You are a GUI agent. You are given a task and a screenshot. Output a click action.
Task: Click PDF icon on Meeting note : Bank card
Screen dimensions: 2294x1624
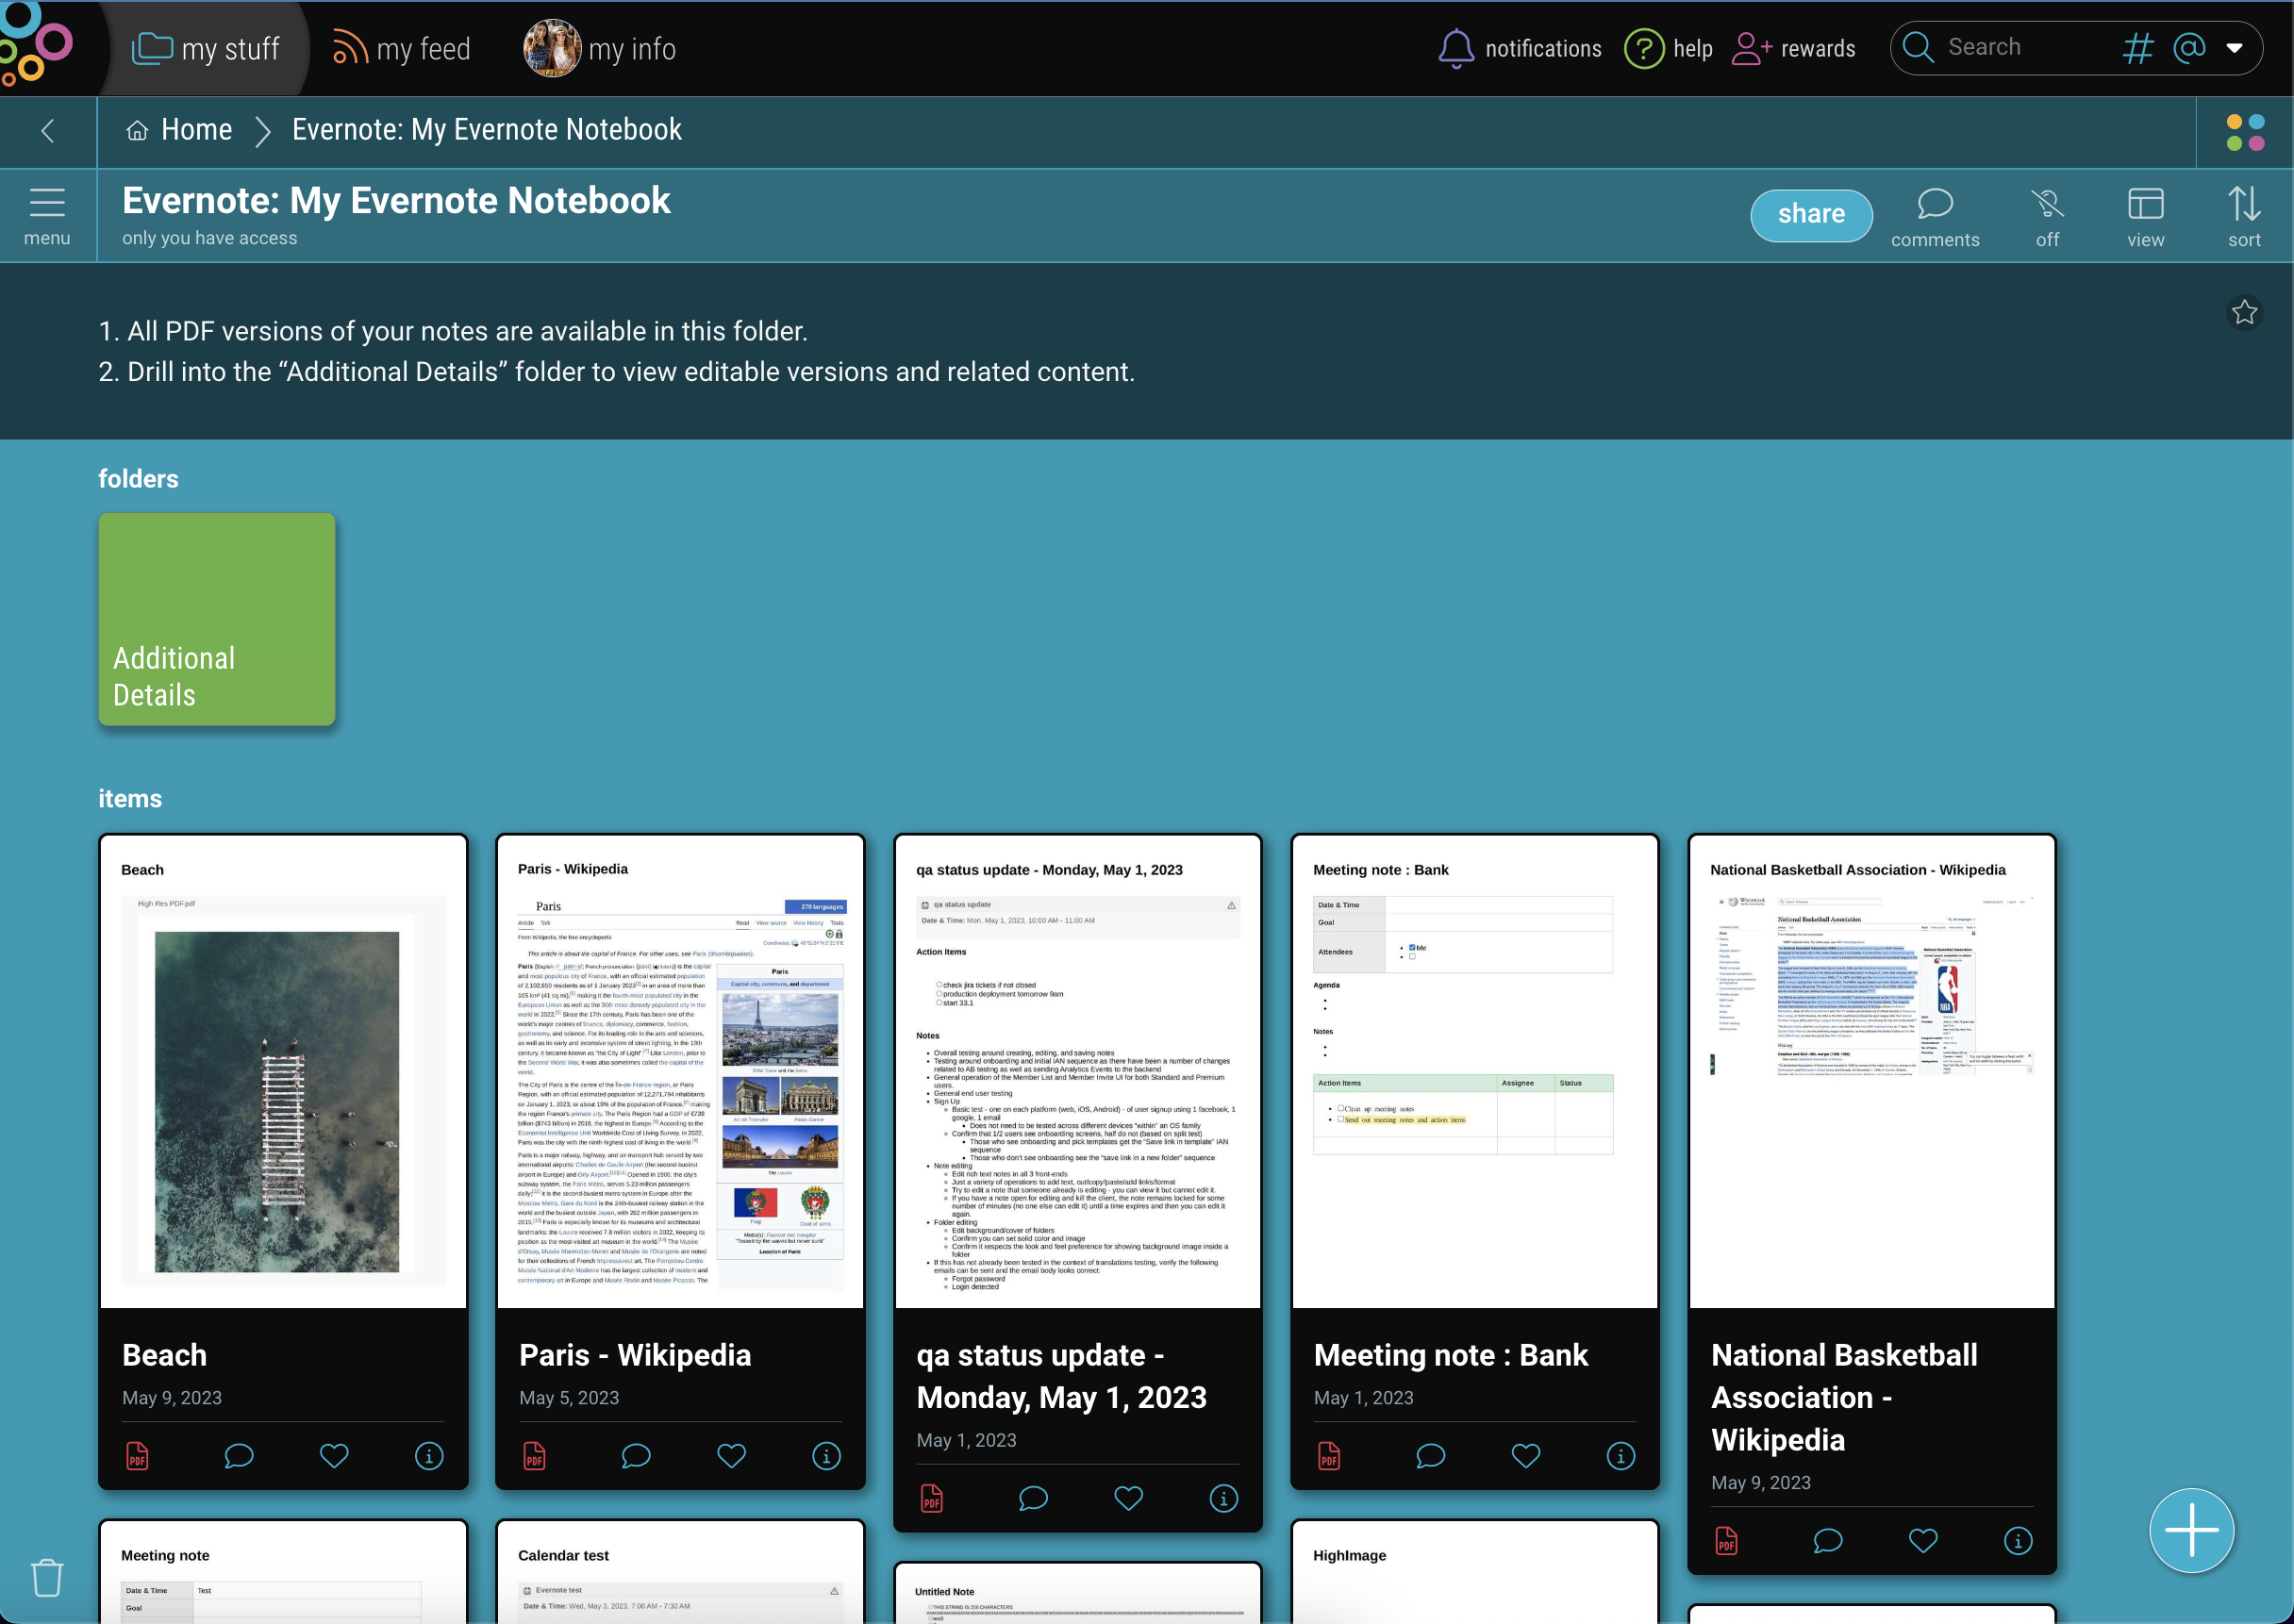tap(1329, 1456)
